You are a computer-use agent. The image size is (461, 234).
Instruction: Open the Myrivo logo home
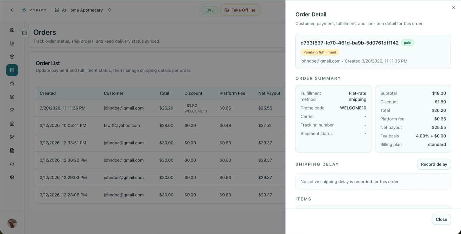coord(34,10)
